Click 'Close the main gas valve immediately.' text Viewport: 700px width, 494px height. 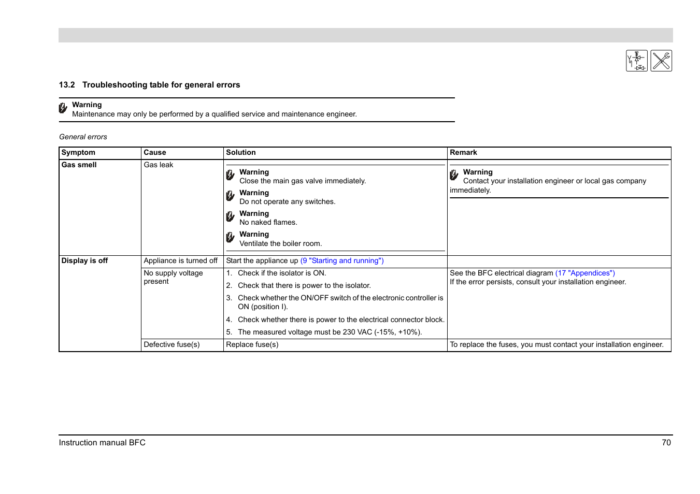point(303,181)
